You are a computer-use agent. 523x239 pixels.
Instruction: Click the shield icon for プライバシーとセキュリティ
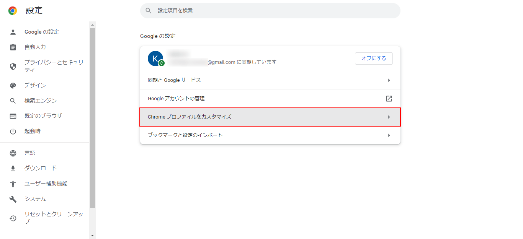[x=13, y=67]
